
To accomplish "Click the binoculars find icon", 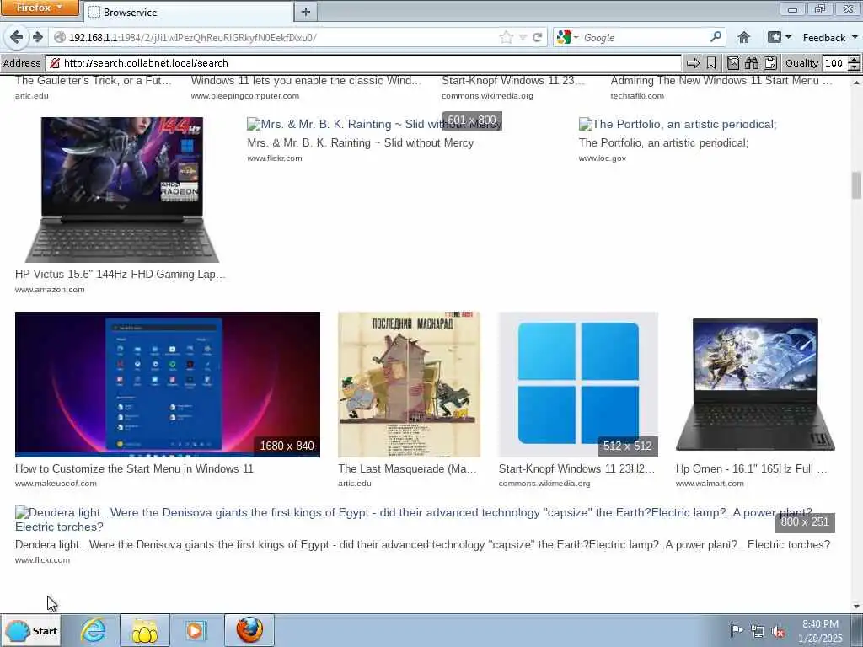I will [x=752, y=63].
